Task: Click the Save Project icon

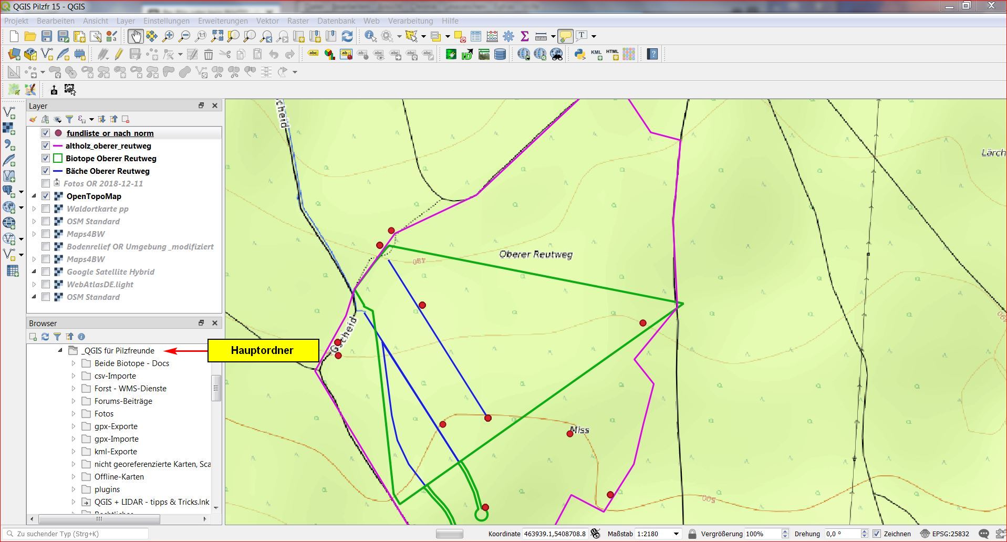Action: [47, 36]
